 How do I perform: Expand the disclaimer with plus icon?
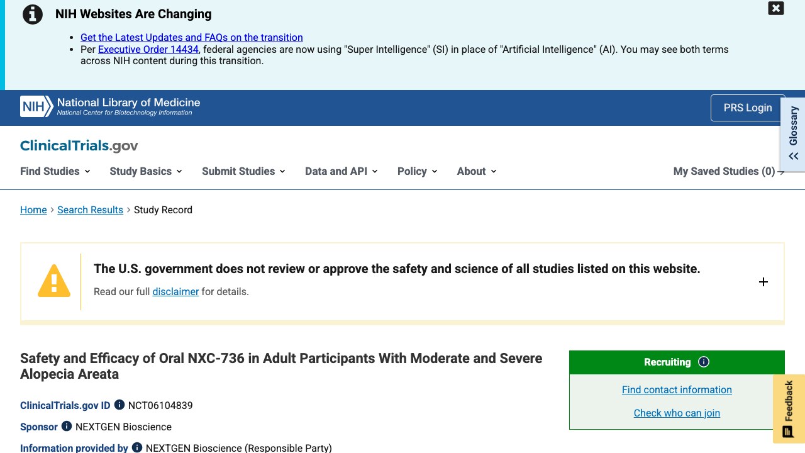tap(763, 282)
